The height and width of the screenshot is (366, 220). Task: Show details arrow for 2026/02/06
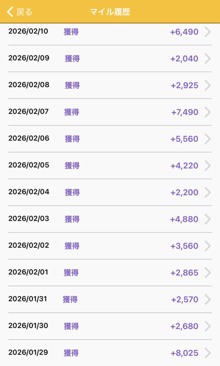coord(207,139)
